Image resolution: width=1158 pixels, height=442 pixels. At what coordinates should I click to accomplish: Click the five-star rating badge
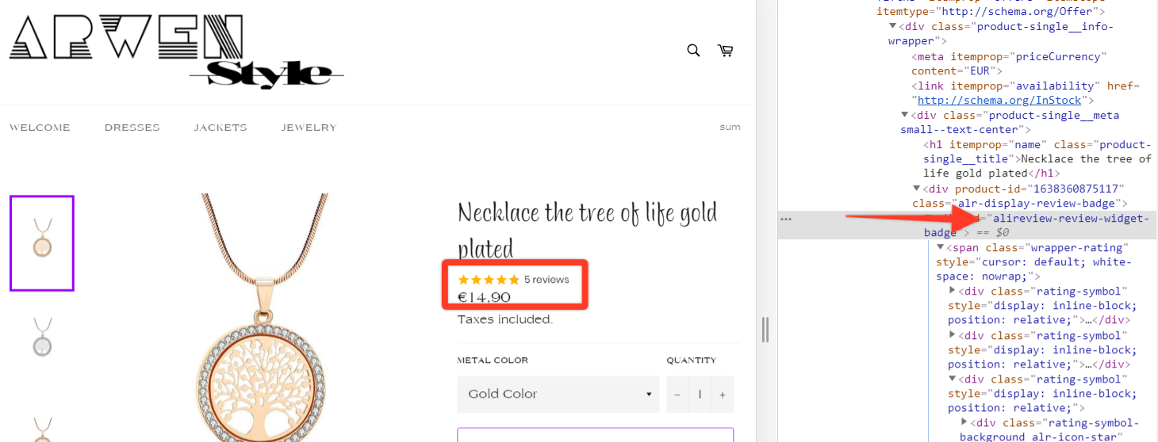[489, 280]
